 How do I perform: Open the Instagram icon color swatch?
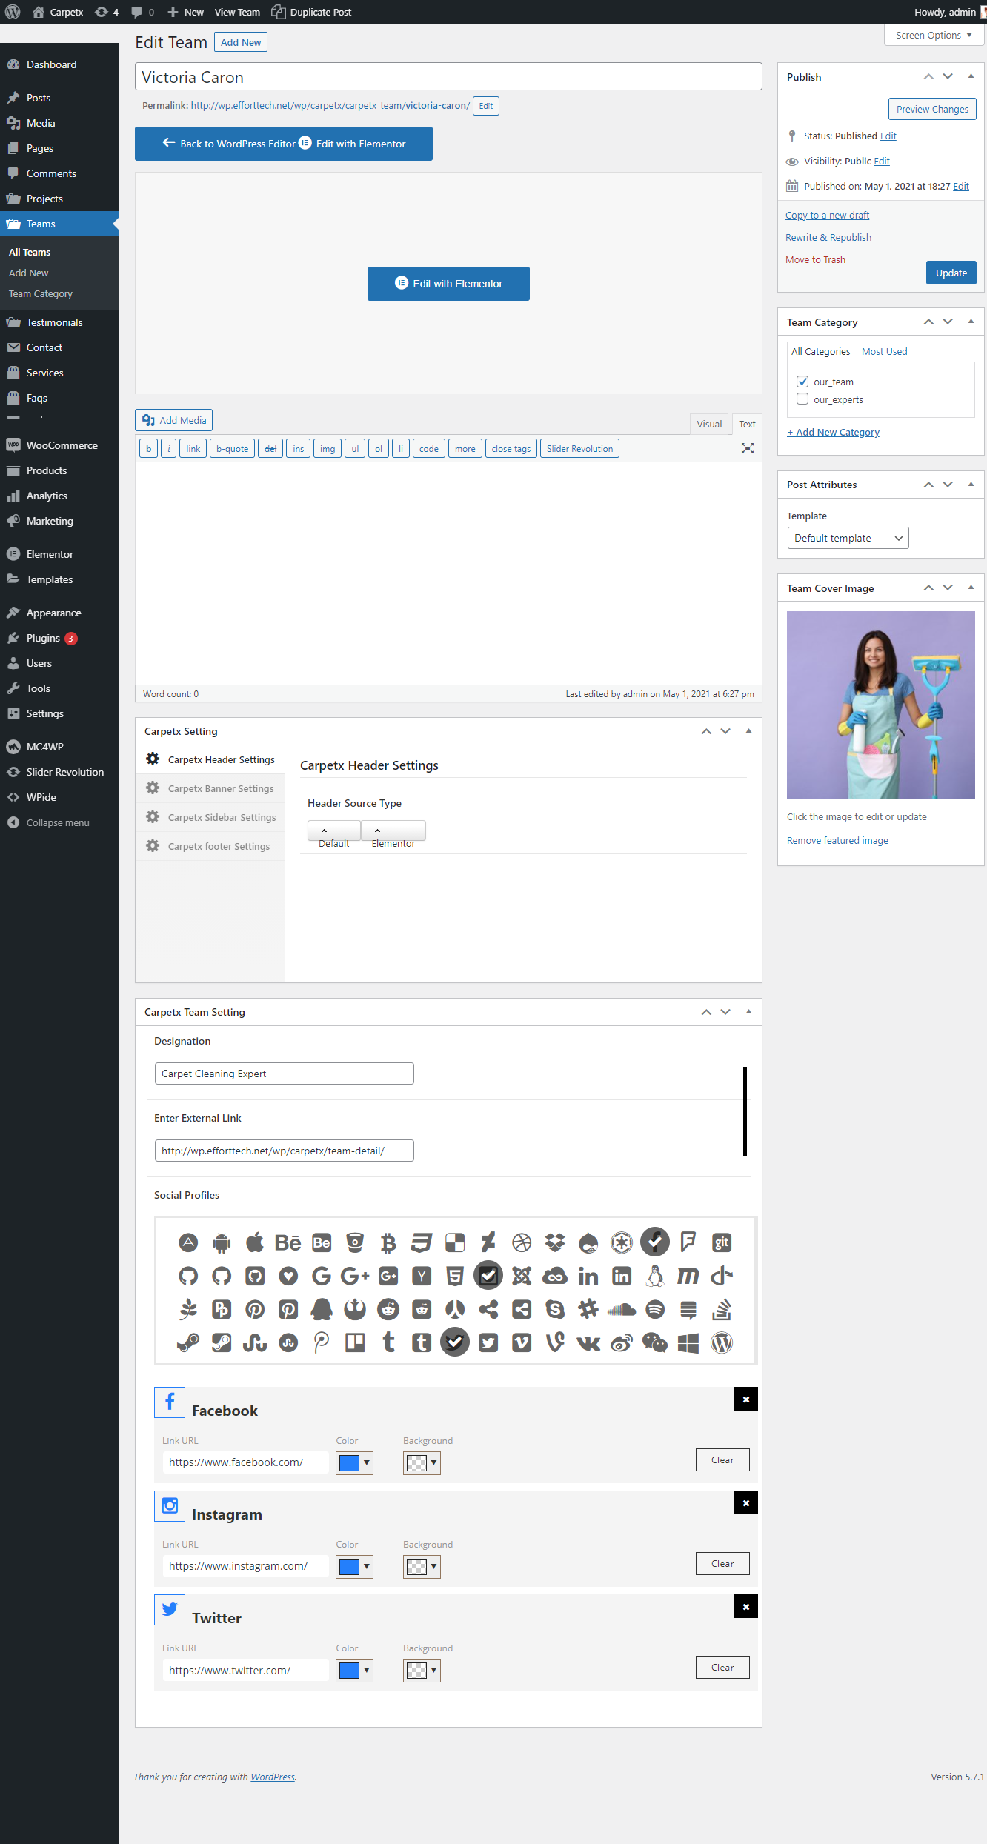pos(354,1566)
